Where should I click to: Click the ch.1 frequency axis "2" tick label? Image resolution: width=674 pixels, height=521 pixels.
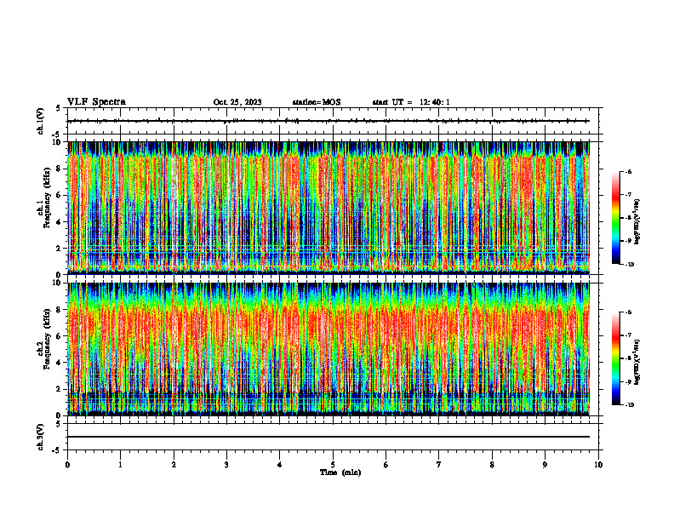pos(60,248)
